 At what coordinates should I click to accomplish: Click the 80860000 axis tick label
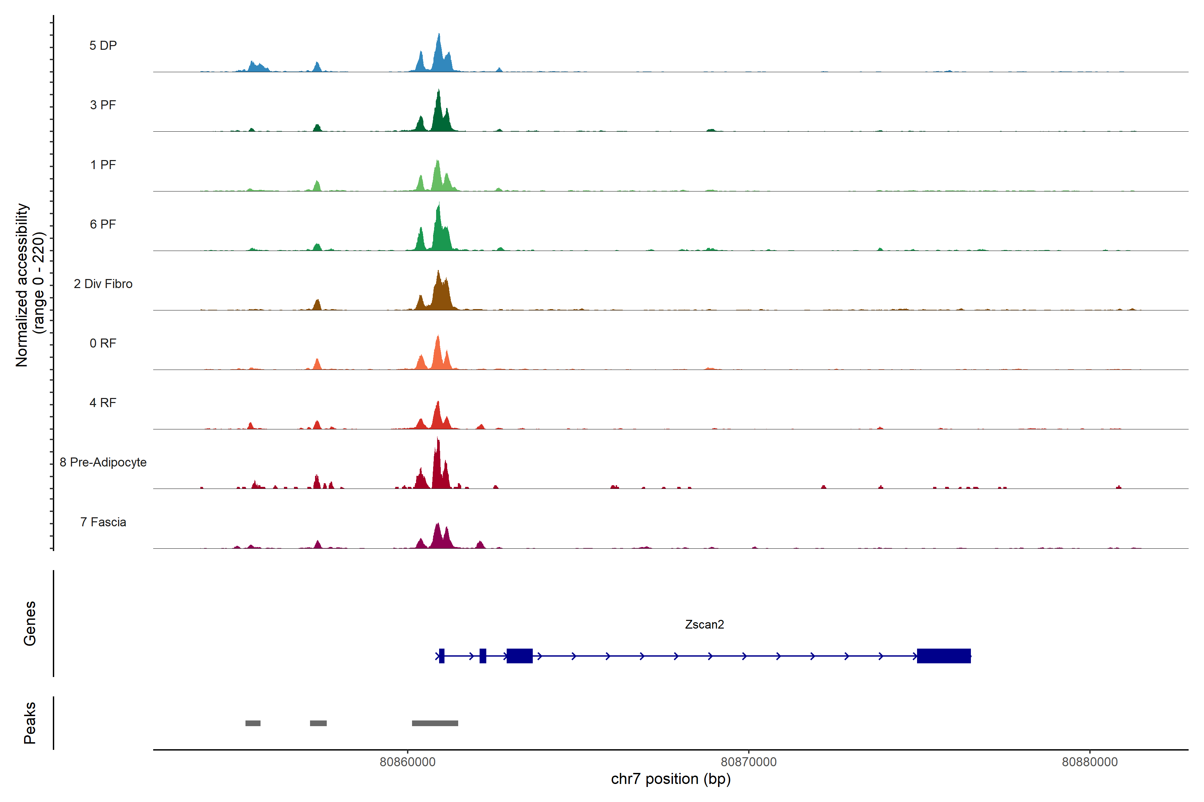pos(407,762)
